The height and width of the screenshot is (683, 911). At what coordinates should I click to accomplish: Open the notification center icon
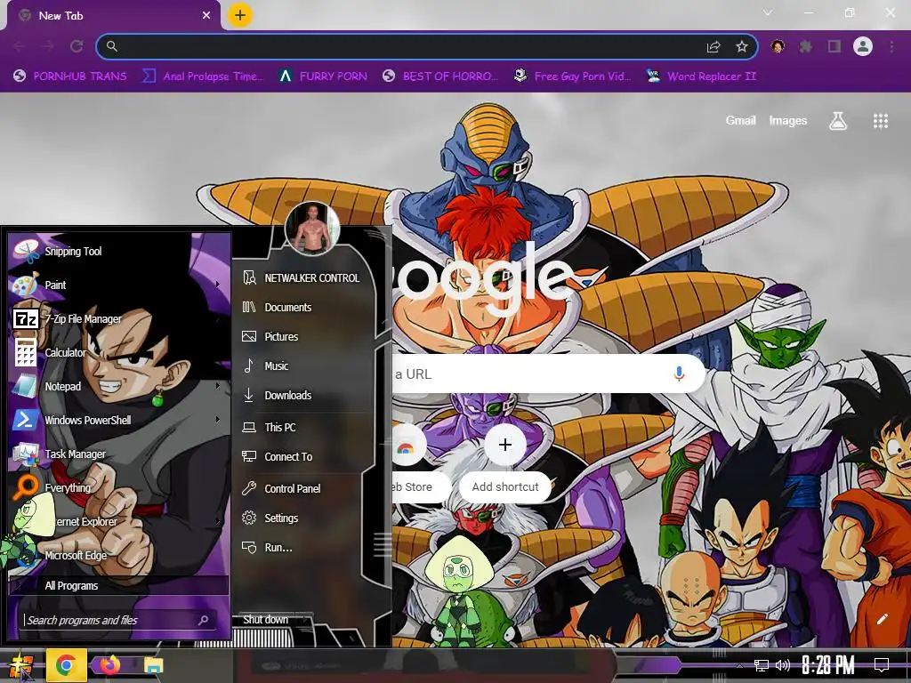[882, 665]
